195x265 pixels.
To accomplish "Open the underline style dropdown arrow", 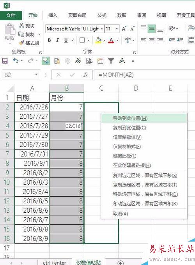I will pos(73,40).
